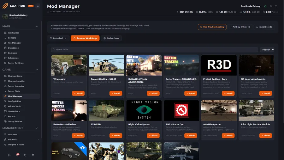
Task: Install Project Redline - UH-60 mod
Action: click(116, 93)
